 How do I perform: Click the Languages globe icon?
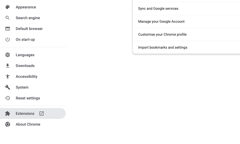8,55
